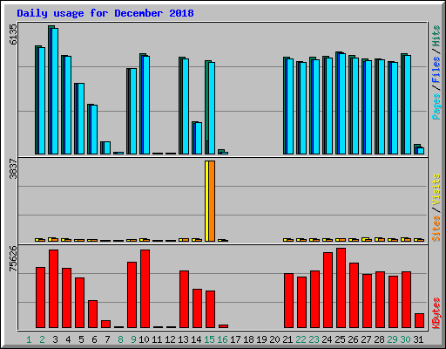This screenshot has height=349, width=446.
Task: Click day label 9 on the x-axis
Action: 133,339
